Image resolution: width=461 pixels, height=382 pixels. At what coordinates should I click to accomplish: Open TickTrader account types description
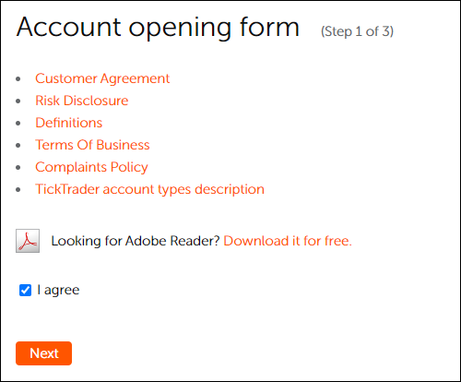pos(149,189)
